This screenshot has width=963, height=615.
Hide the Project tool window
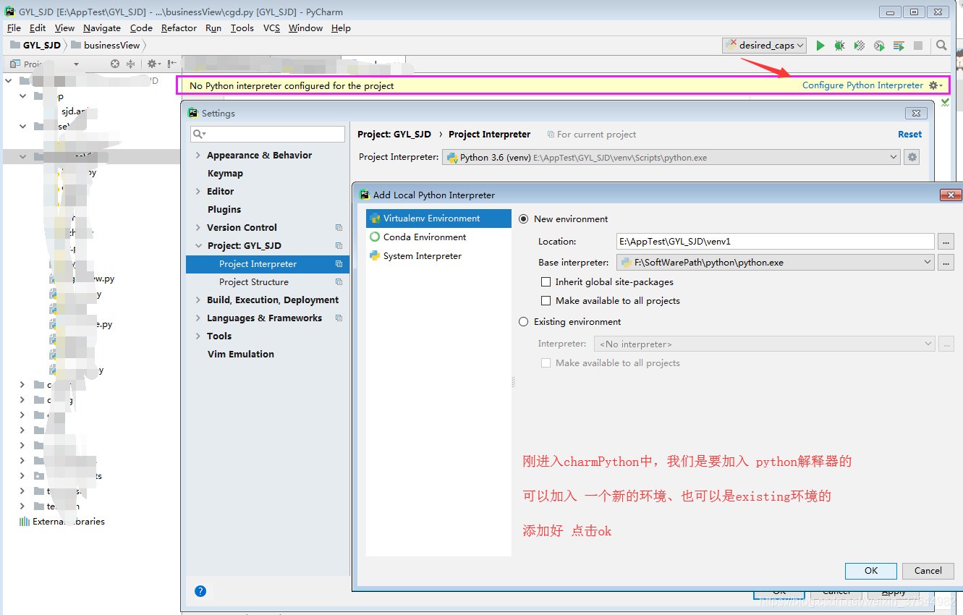click(x=171, y=64)
